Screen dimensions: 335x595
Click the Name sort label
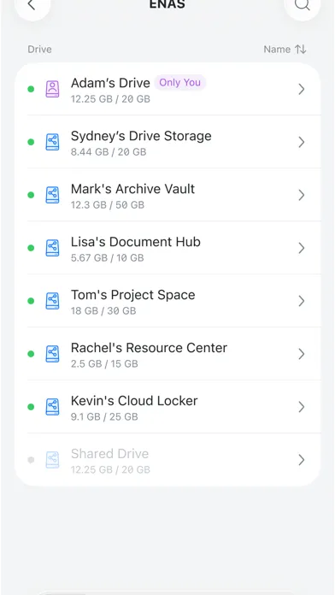(277, 50)
